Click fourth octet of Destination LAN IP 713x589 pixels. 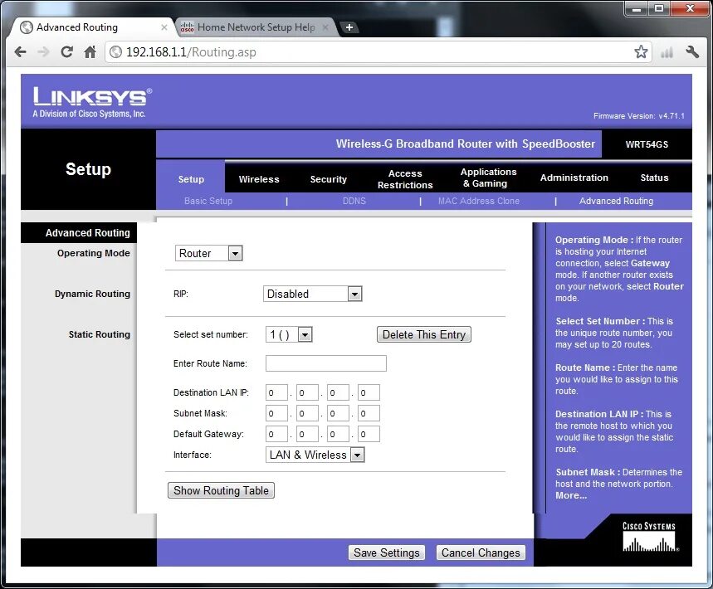(369, 392)
